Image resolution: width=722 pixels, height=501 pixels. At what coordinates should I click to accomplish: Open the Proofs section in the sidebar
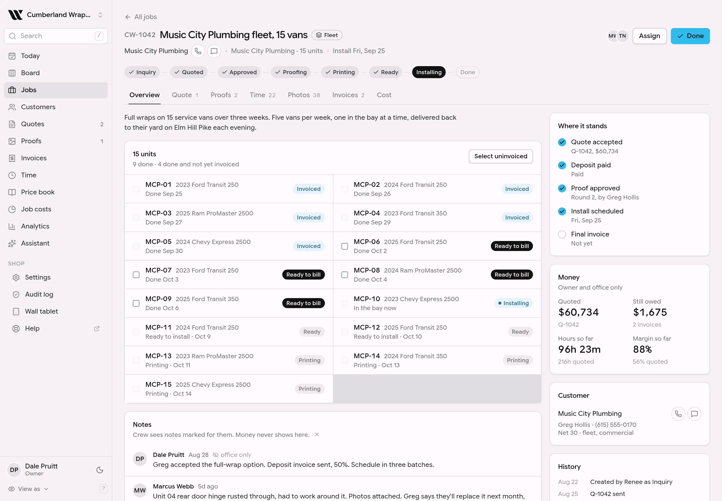point(56,141)
